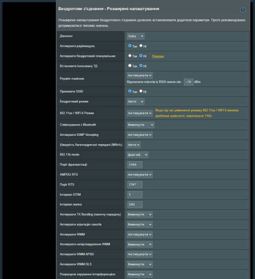Open the 802.11ax / WiFi 6 Режим dropdown
This screenshot has height=279, width=255.
click(140, 113)
